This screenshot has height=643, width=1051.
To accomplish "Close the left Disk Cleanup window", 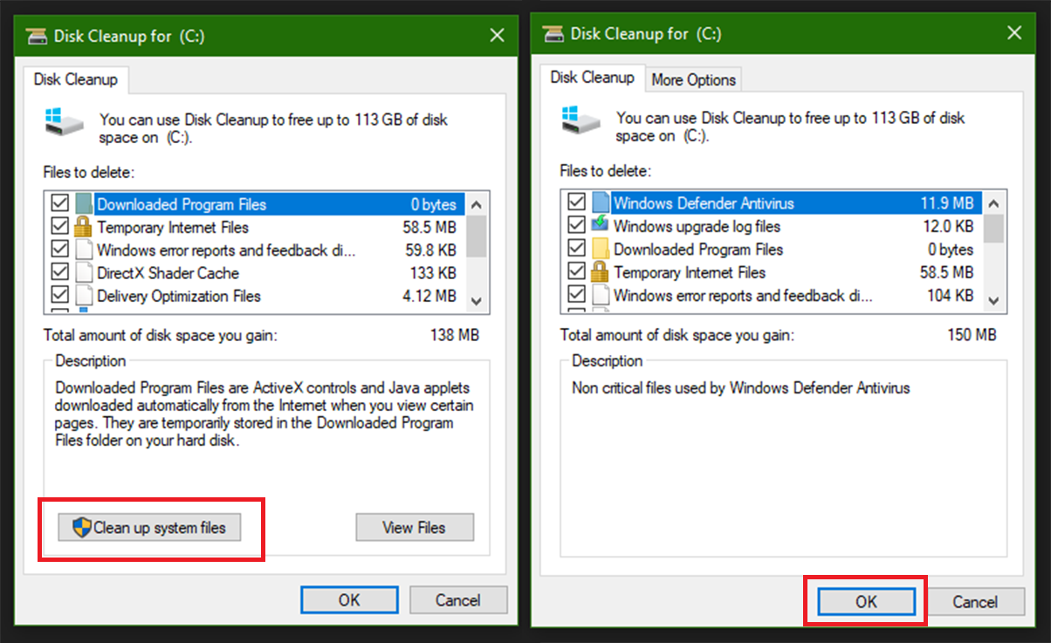I will [x=497, y=36].
